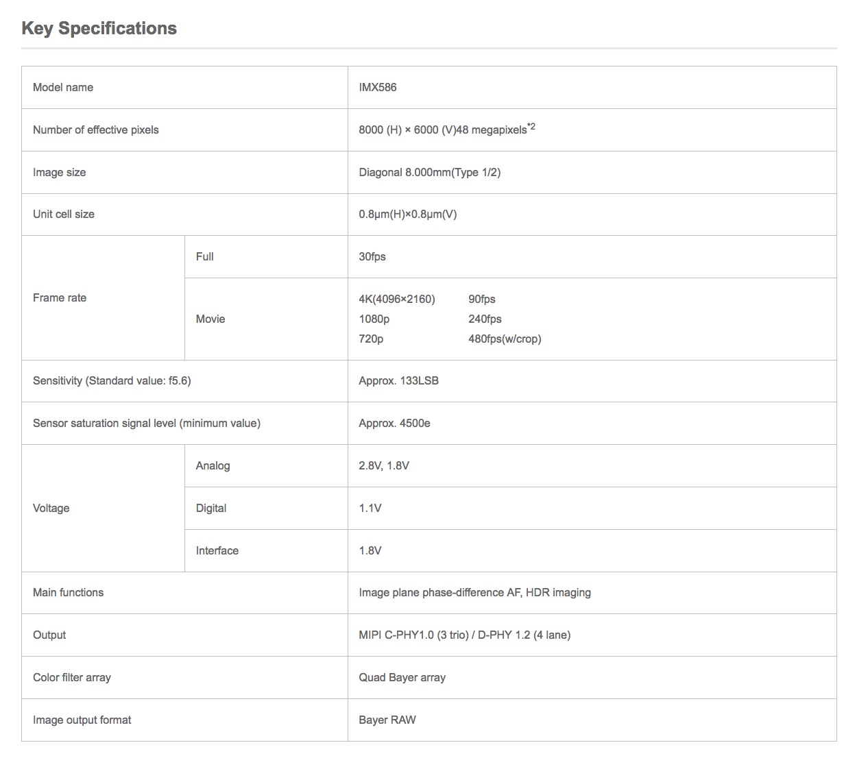Viewport: 868px width, 769px height.
Task: Click the 480fps(w/crop) value
Action: click(505, 339)
